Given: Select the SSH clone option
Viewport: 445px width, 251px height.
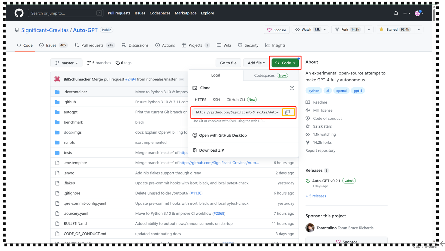Looking at the screenshot, I should tap(216, 100).
